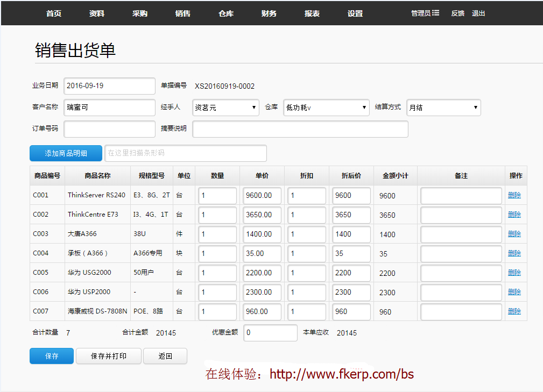Screen dimensions: 543x392
Task: Expand the 结算方式 dropdown
Action: pyautogui.click(x=443, y=108)
